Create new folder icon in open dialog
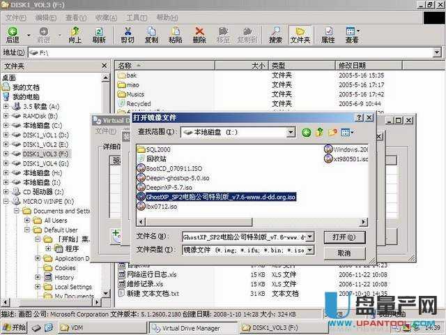 (332, 132)
